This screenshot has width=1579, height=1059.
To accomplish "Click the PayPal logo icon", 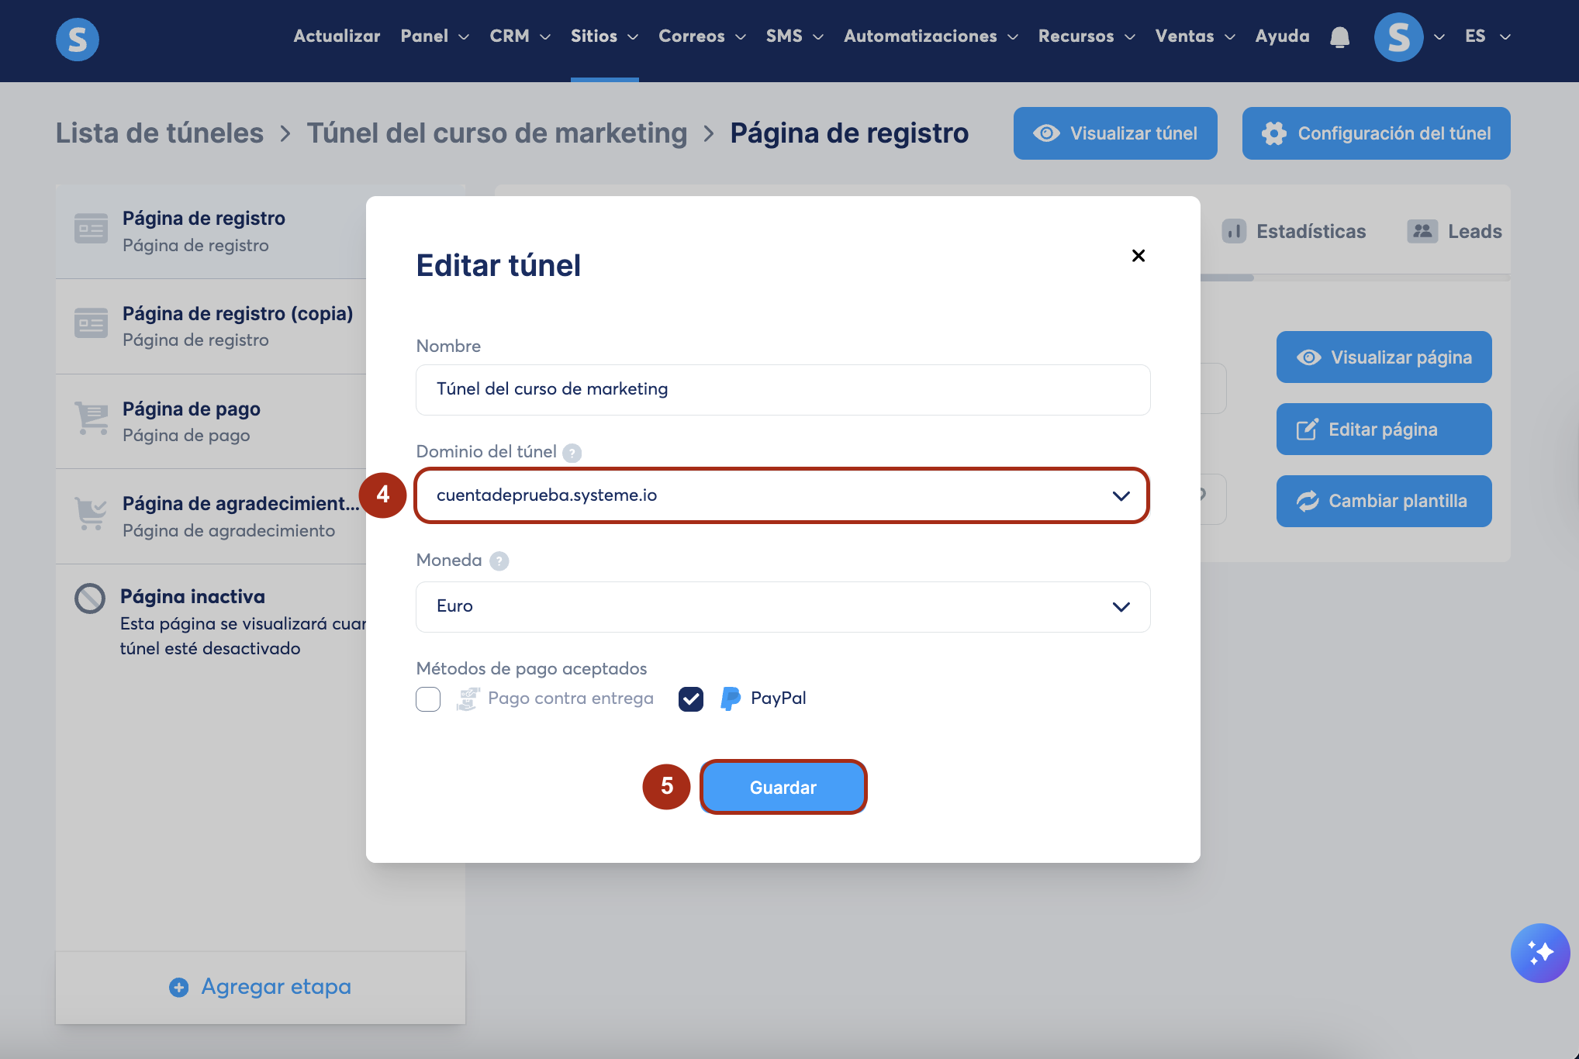I will click(730, 699).
